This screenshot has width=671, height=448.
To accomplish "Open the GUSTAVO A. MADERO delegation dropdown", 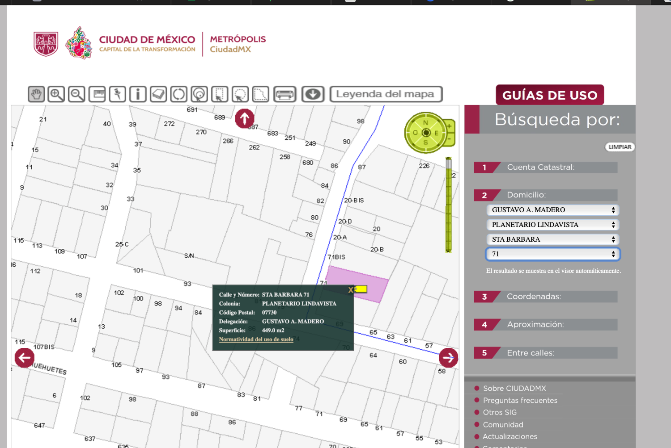I will pyautogui.click(x=552, y=210).
